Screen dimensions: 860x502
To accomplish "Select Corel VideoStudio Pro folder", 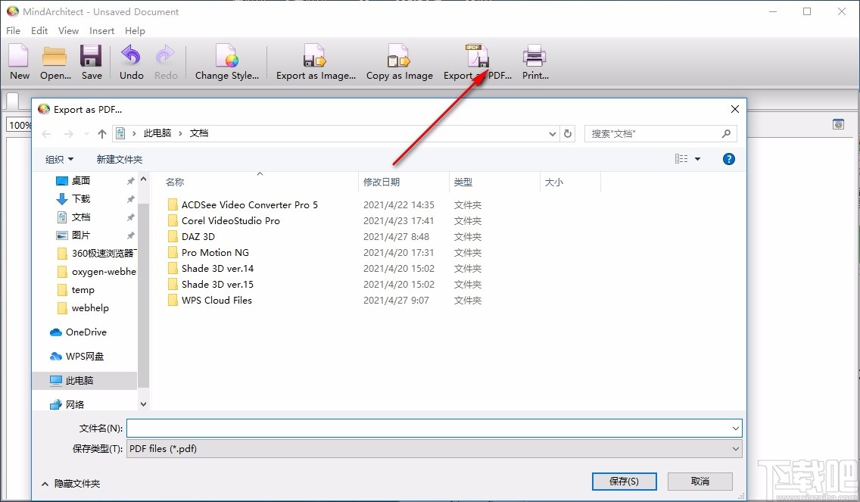I will coord(224,220).
